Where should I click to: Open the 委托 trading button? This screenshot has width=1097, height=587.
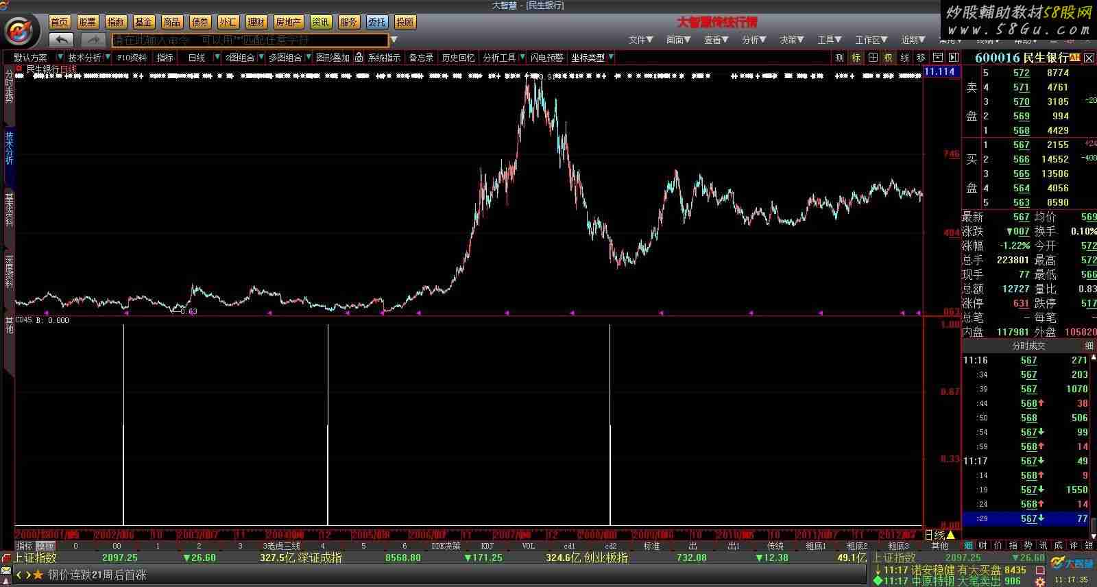pyautogui.click(x=376, y=22)
